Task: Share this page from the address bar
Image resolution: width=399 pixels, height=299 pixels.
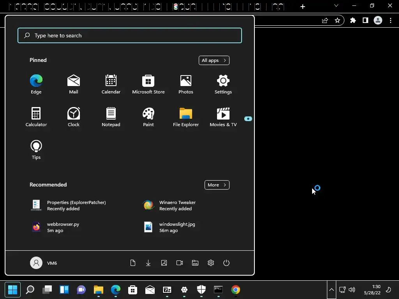Action: [325, 20]
